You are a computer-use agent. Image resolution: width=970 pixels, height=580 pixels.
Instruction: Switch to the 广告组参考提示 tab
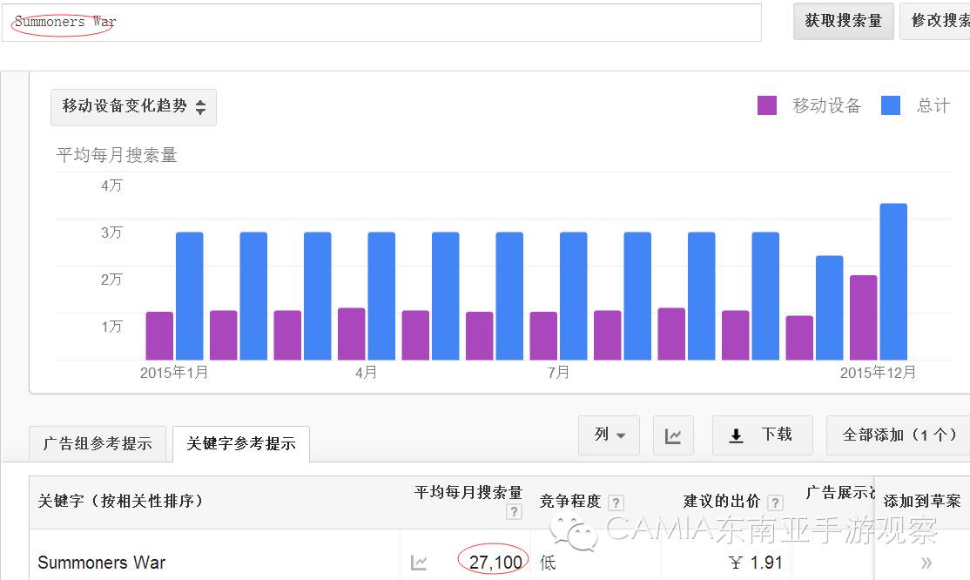(98, 444)
